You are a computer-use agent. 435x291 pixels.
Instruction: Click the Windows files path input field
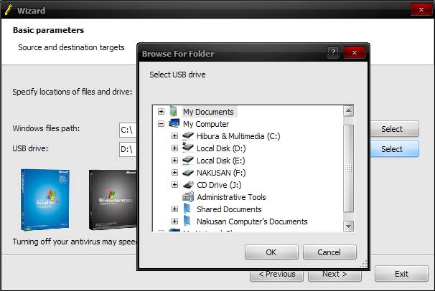point(128,130)
